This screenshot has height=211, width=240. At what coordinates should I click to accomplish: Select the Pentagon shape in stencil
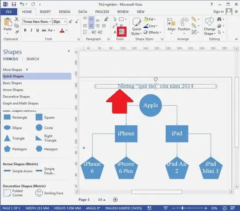click(15, 149)
